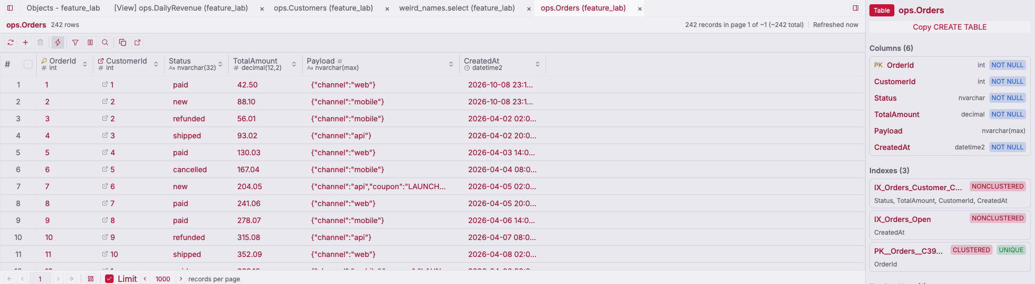
Task: Follow the CustomerId link for OrderId 4
Action: [x=105, y=136]
